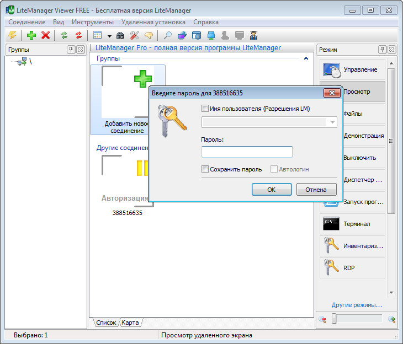Click the green plus add connection icon
403x344 pixels.
click(31, 35)
